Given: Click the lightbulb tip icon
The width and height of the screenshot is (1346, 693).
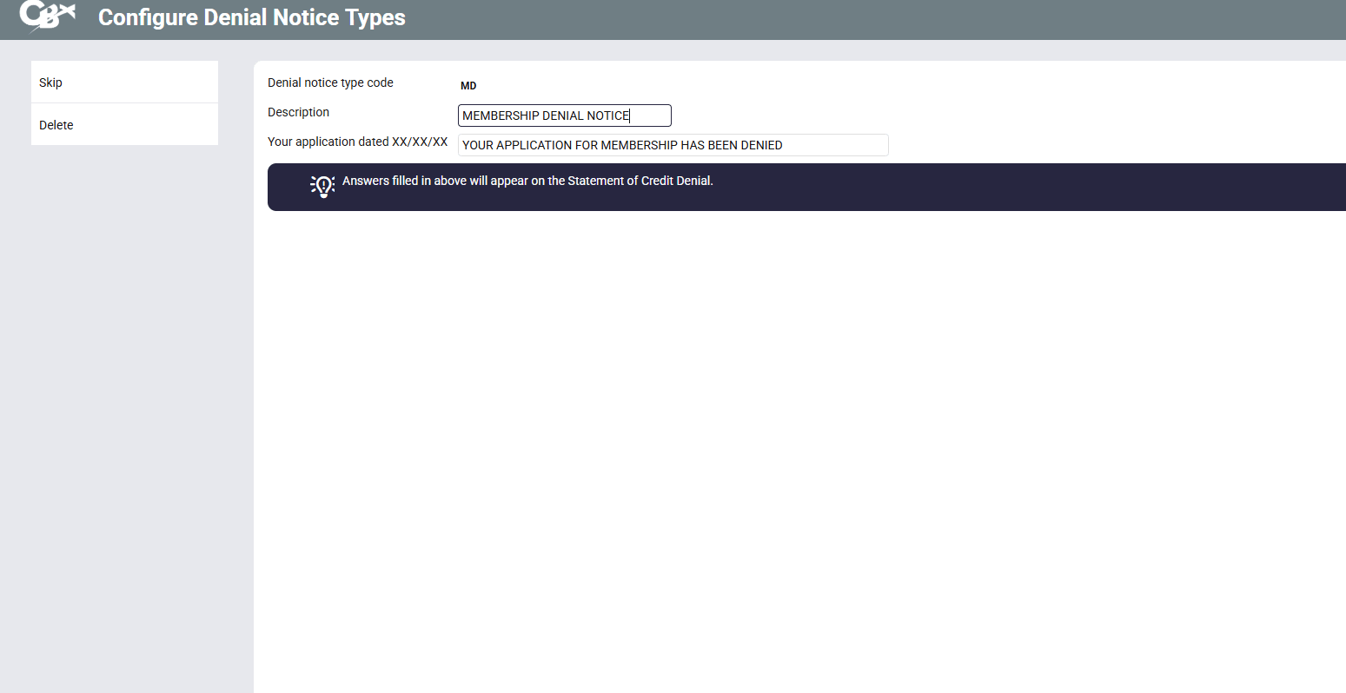Looking at the screenshot, I should click(322, 186).
